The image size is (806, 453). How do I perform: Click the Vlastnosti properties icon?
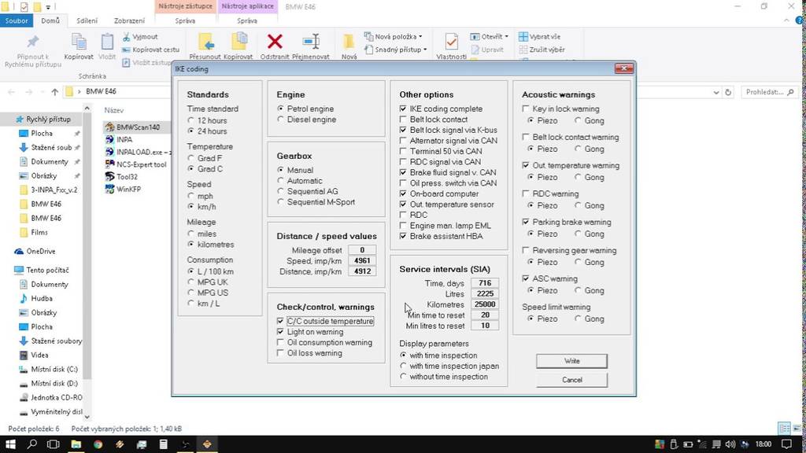451,41
